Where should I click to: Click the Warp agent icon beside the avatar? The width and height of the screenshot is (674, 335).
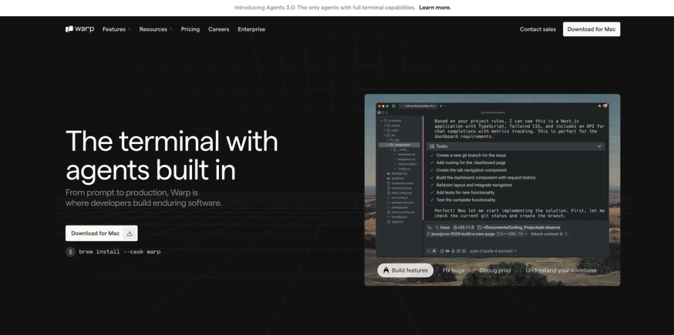[599, 106]
